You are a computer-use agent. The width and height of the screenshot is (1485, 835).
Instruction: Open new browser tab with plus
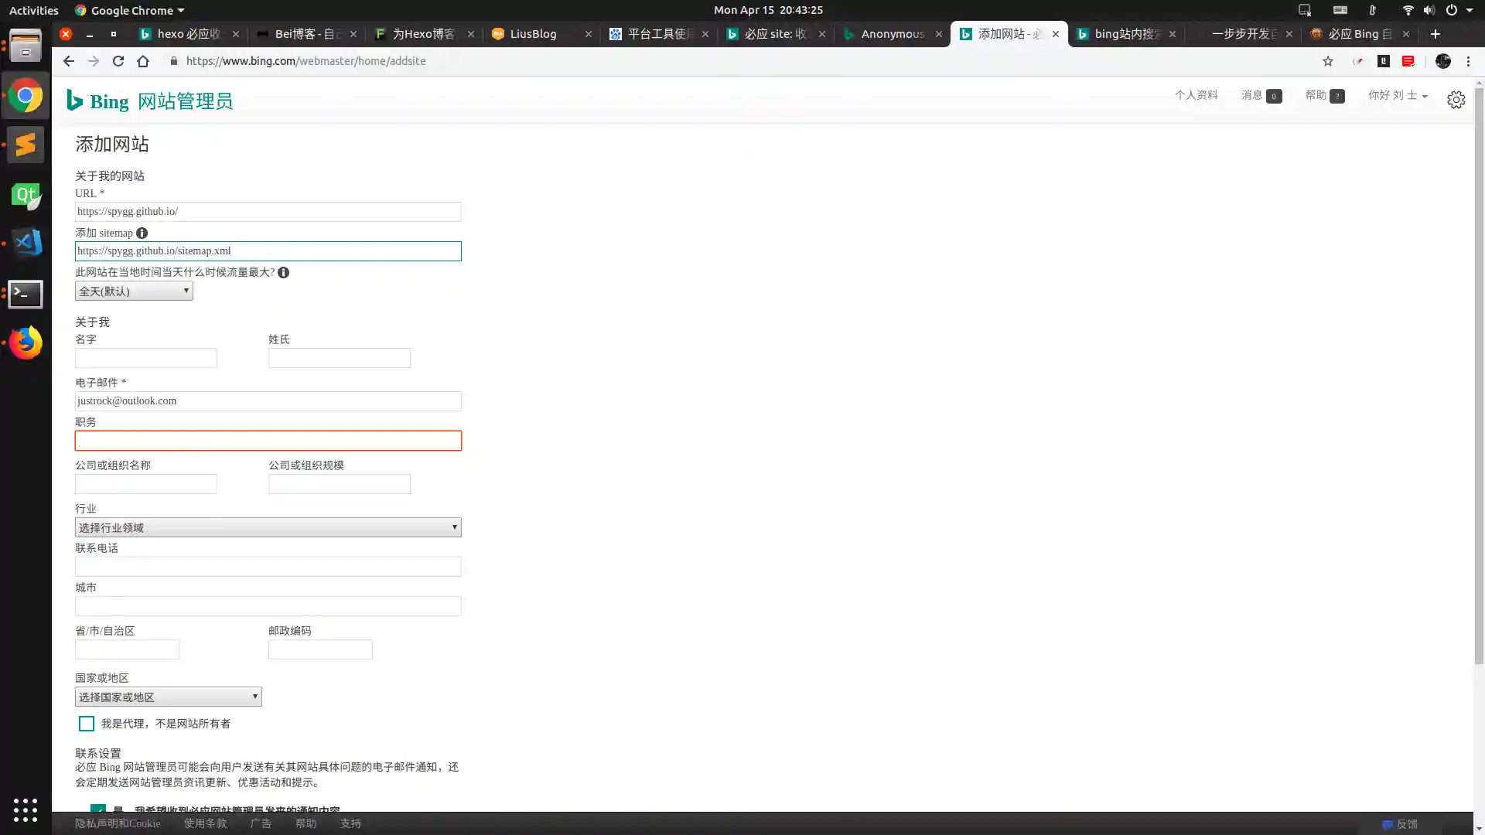pyautogui.click(x=1435, y=34)
